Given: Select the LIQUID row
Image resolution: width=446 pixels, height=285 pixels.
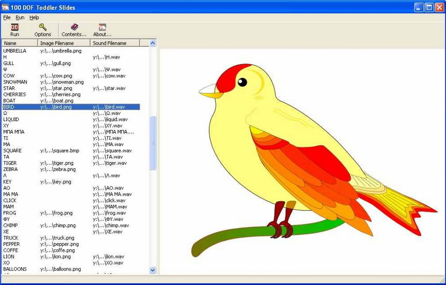Looking at the screenshot, I should pos(71,119).
